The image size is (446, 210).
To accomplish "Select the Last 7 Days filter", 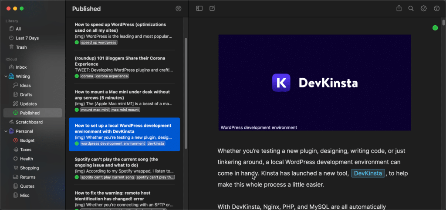I will (x=27, y=38).
